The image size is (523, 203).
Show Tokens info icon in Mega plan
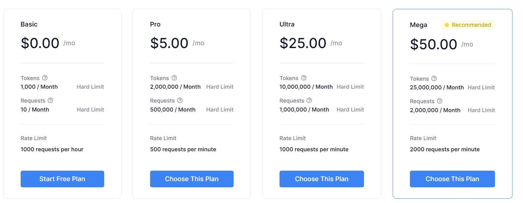coord(434,79)
